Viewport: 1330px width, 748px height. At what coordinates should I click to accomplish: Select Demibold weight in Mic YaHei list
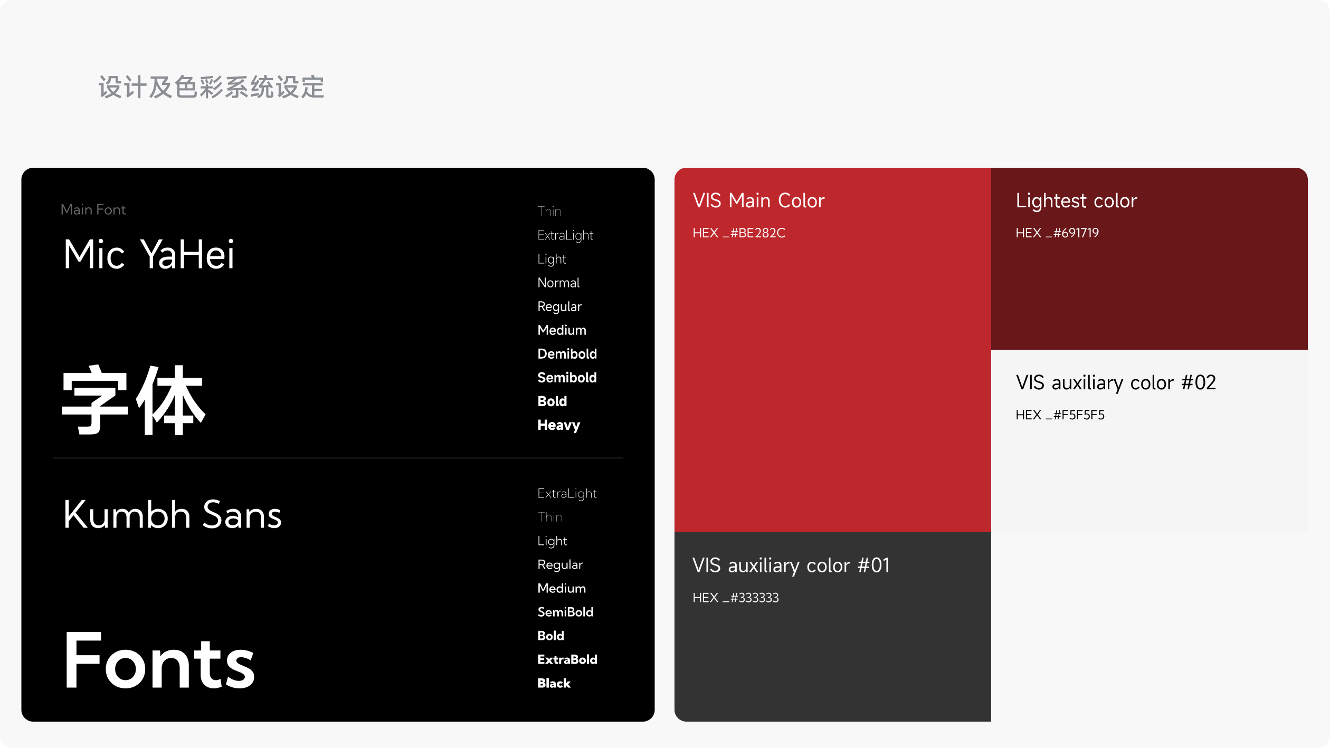coord(567,354)
